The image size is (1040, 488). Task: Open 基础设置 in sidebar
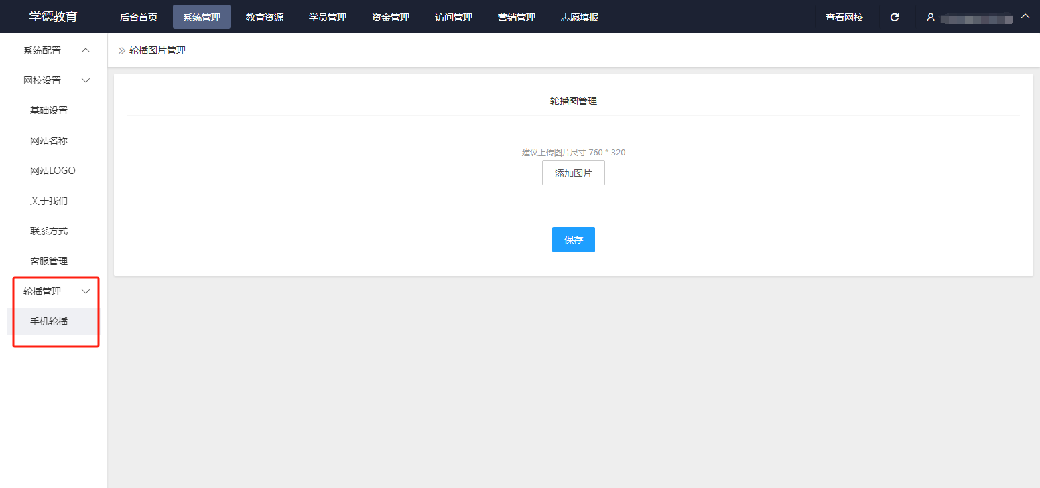click(x=49, y=110)
